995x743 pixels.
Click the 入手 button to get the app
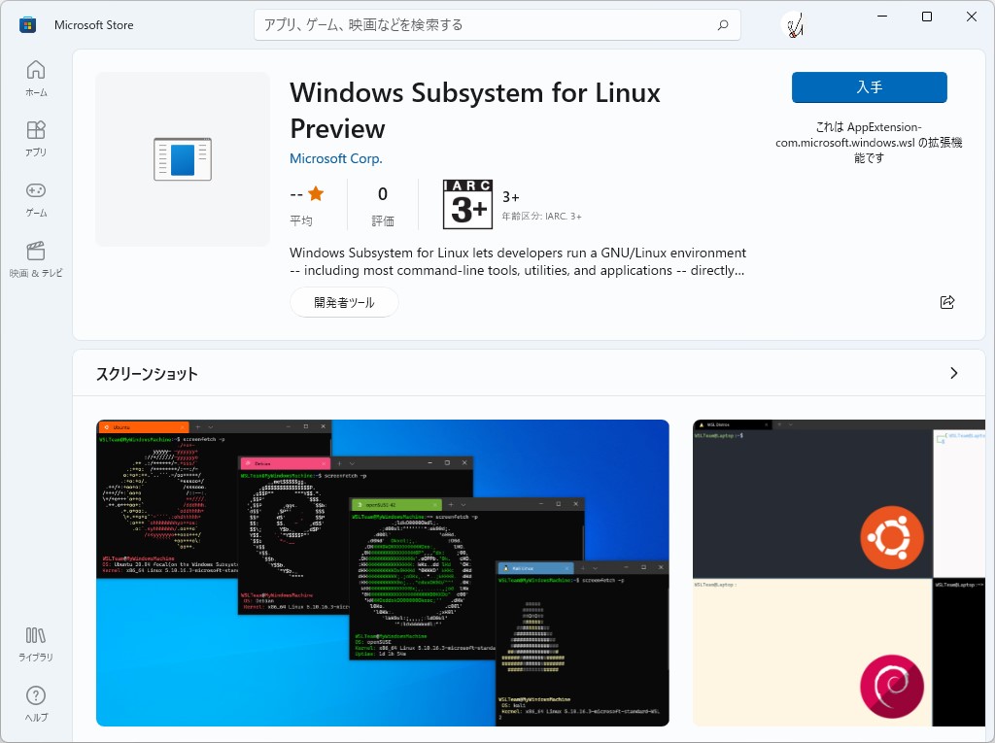[x=868, y=86]
